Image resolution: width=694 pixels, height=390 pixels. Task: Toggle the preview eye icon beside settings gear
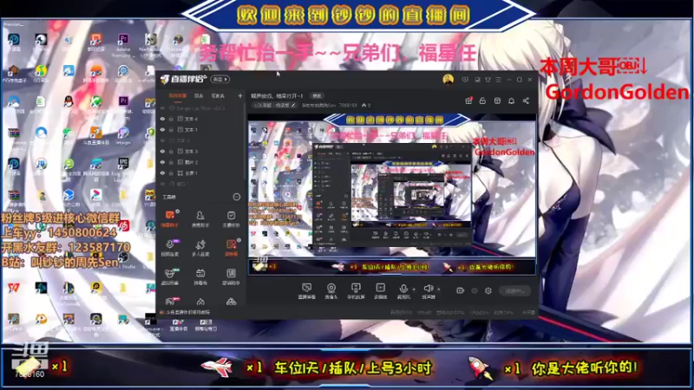click(x=475, y=290)
